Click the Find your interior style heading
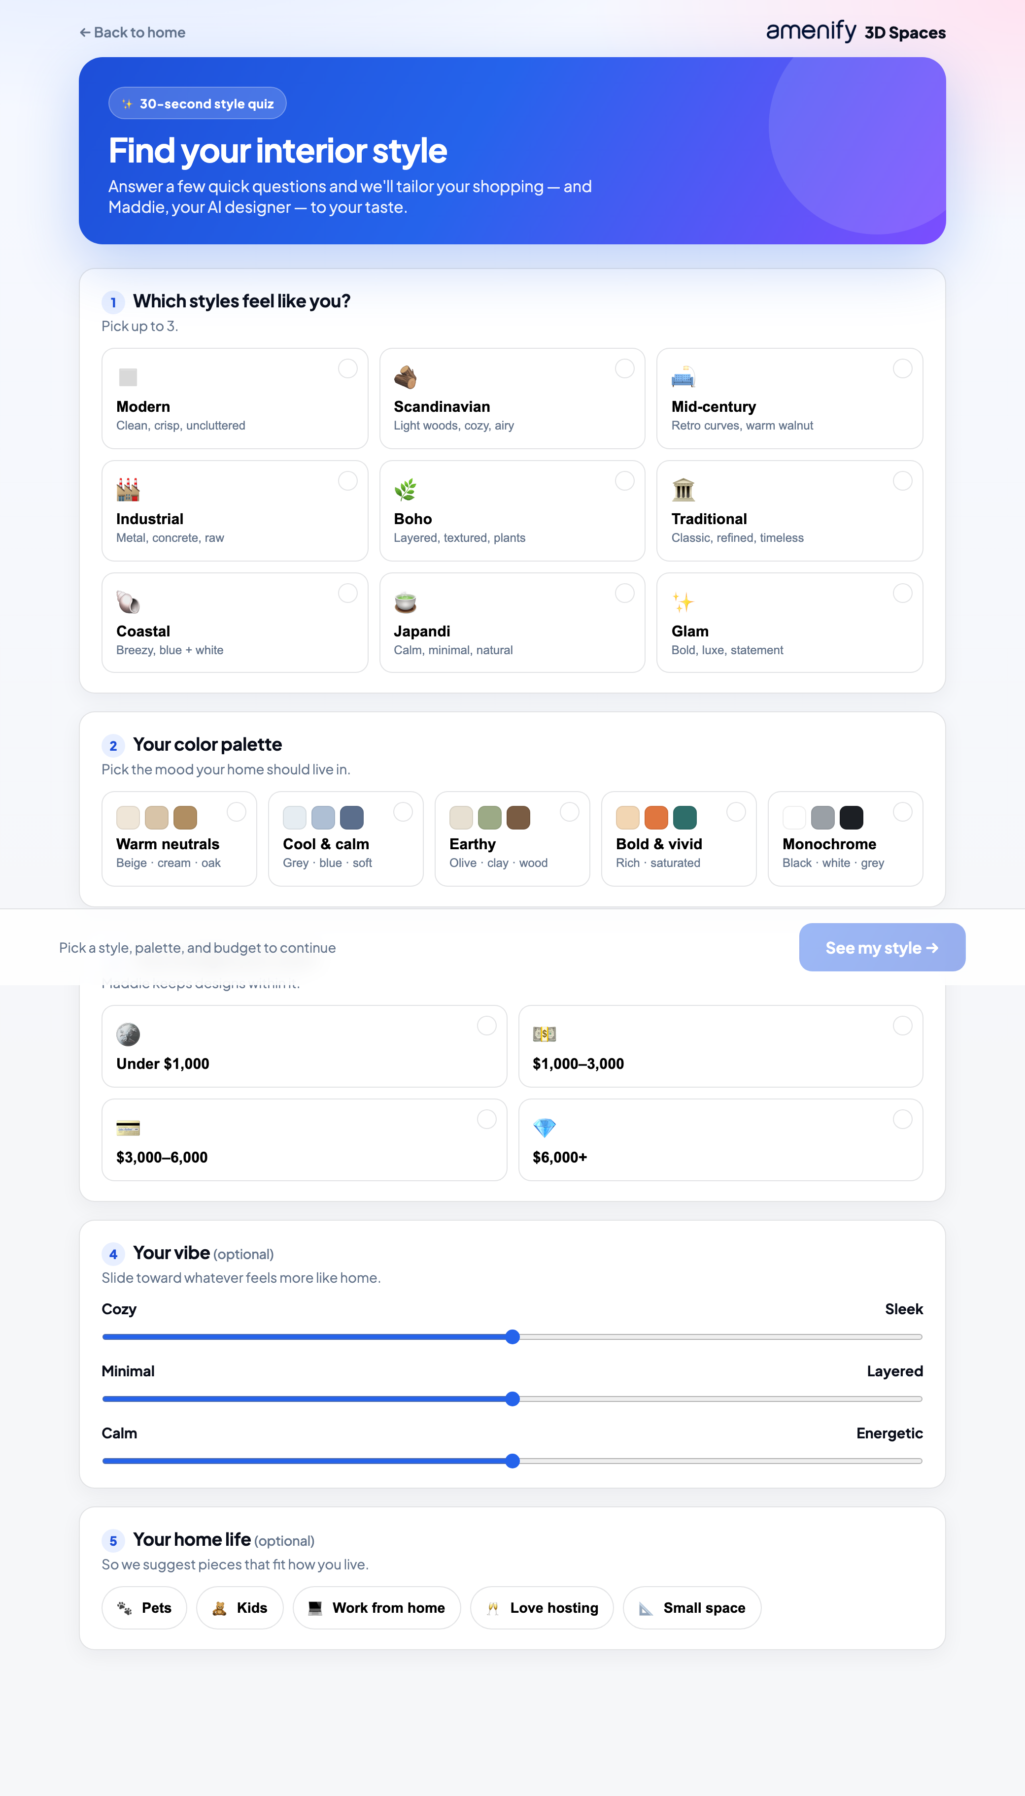1025x1796 pixels. [277, 151]
